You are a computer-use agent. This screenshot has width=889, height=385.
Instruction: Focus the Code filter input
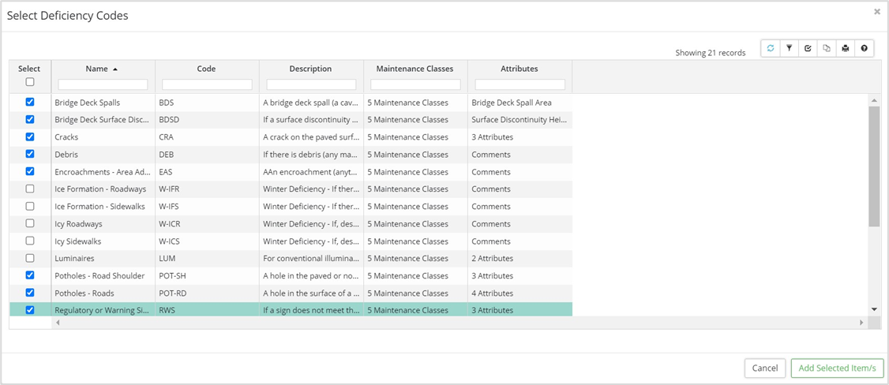(x=207, y=84)
